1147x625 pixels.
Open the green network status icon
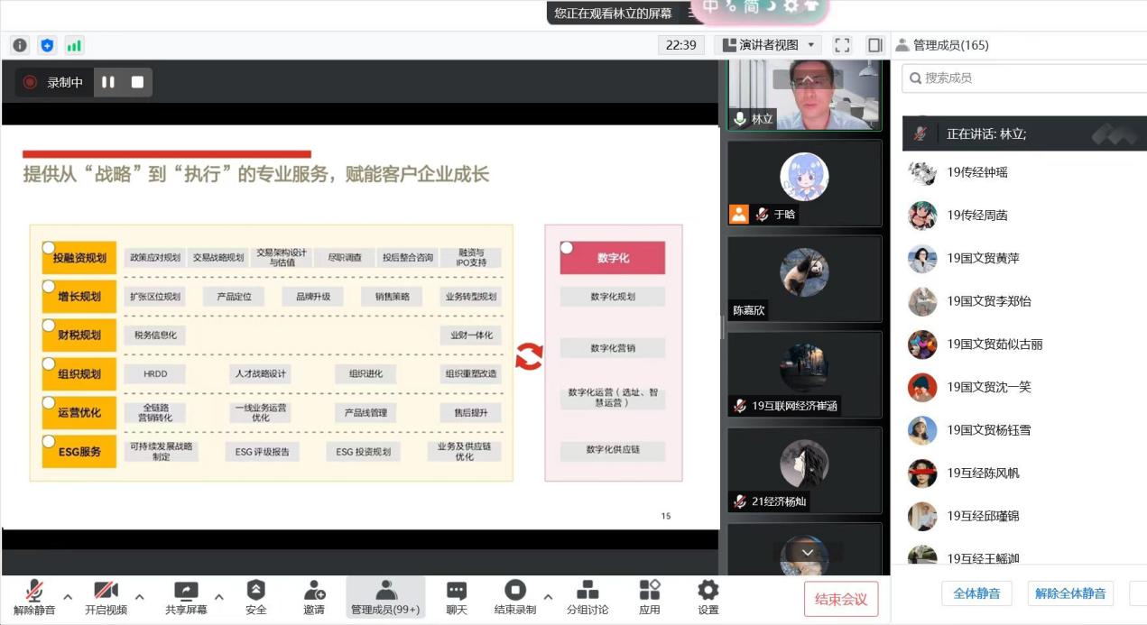click(74, 45)
